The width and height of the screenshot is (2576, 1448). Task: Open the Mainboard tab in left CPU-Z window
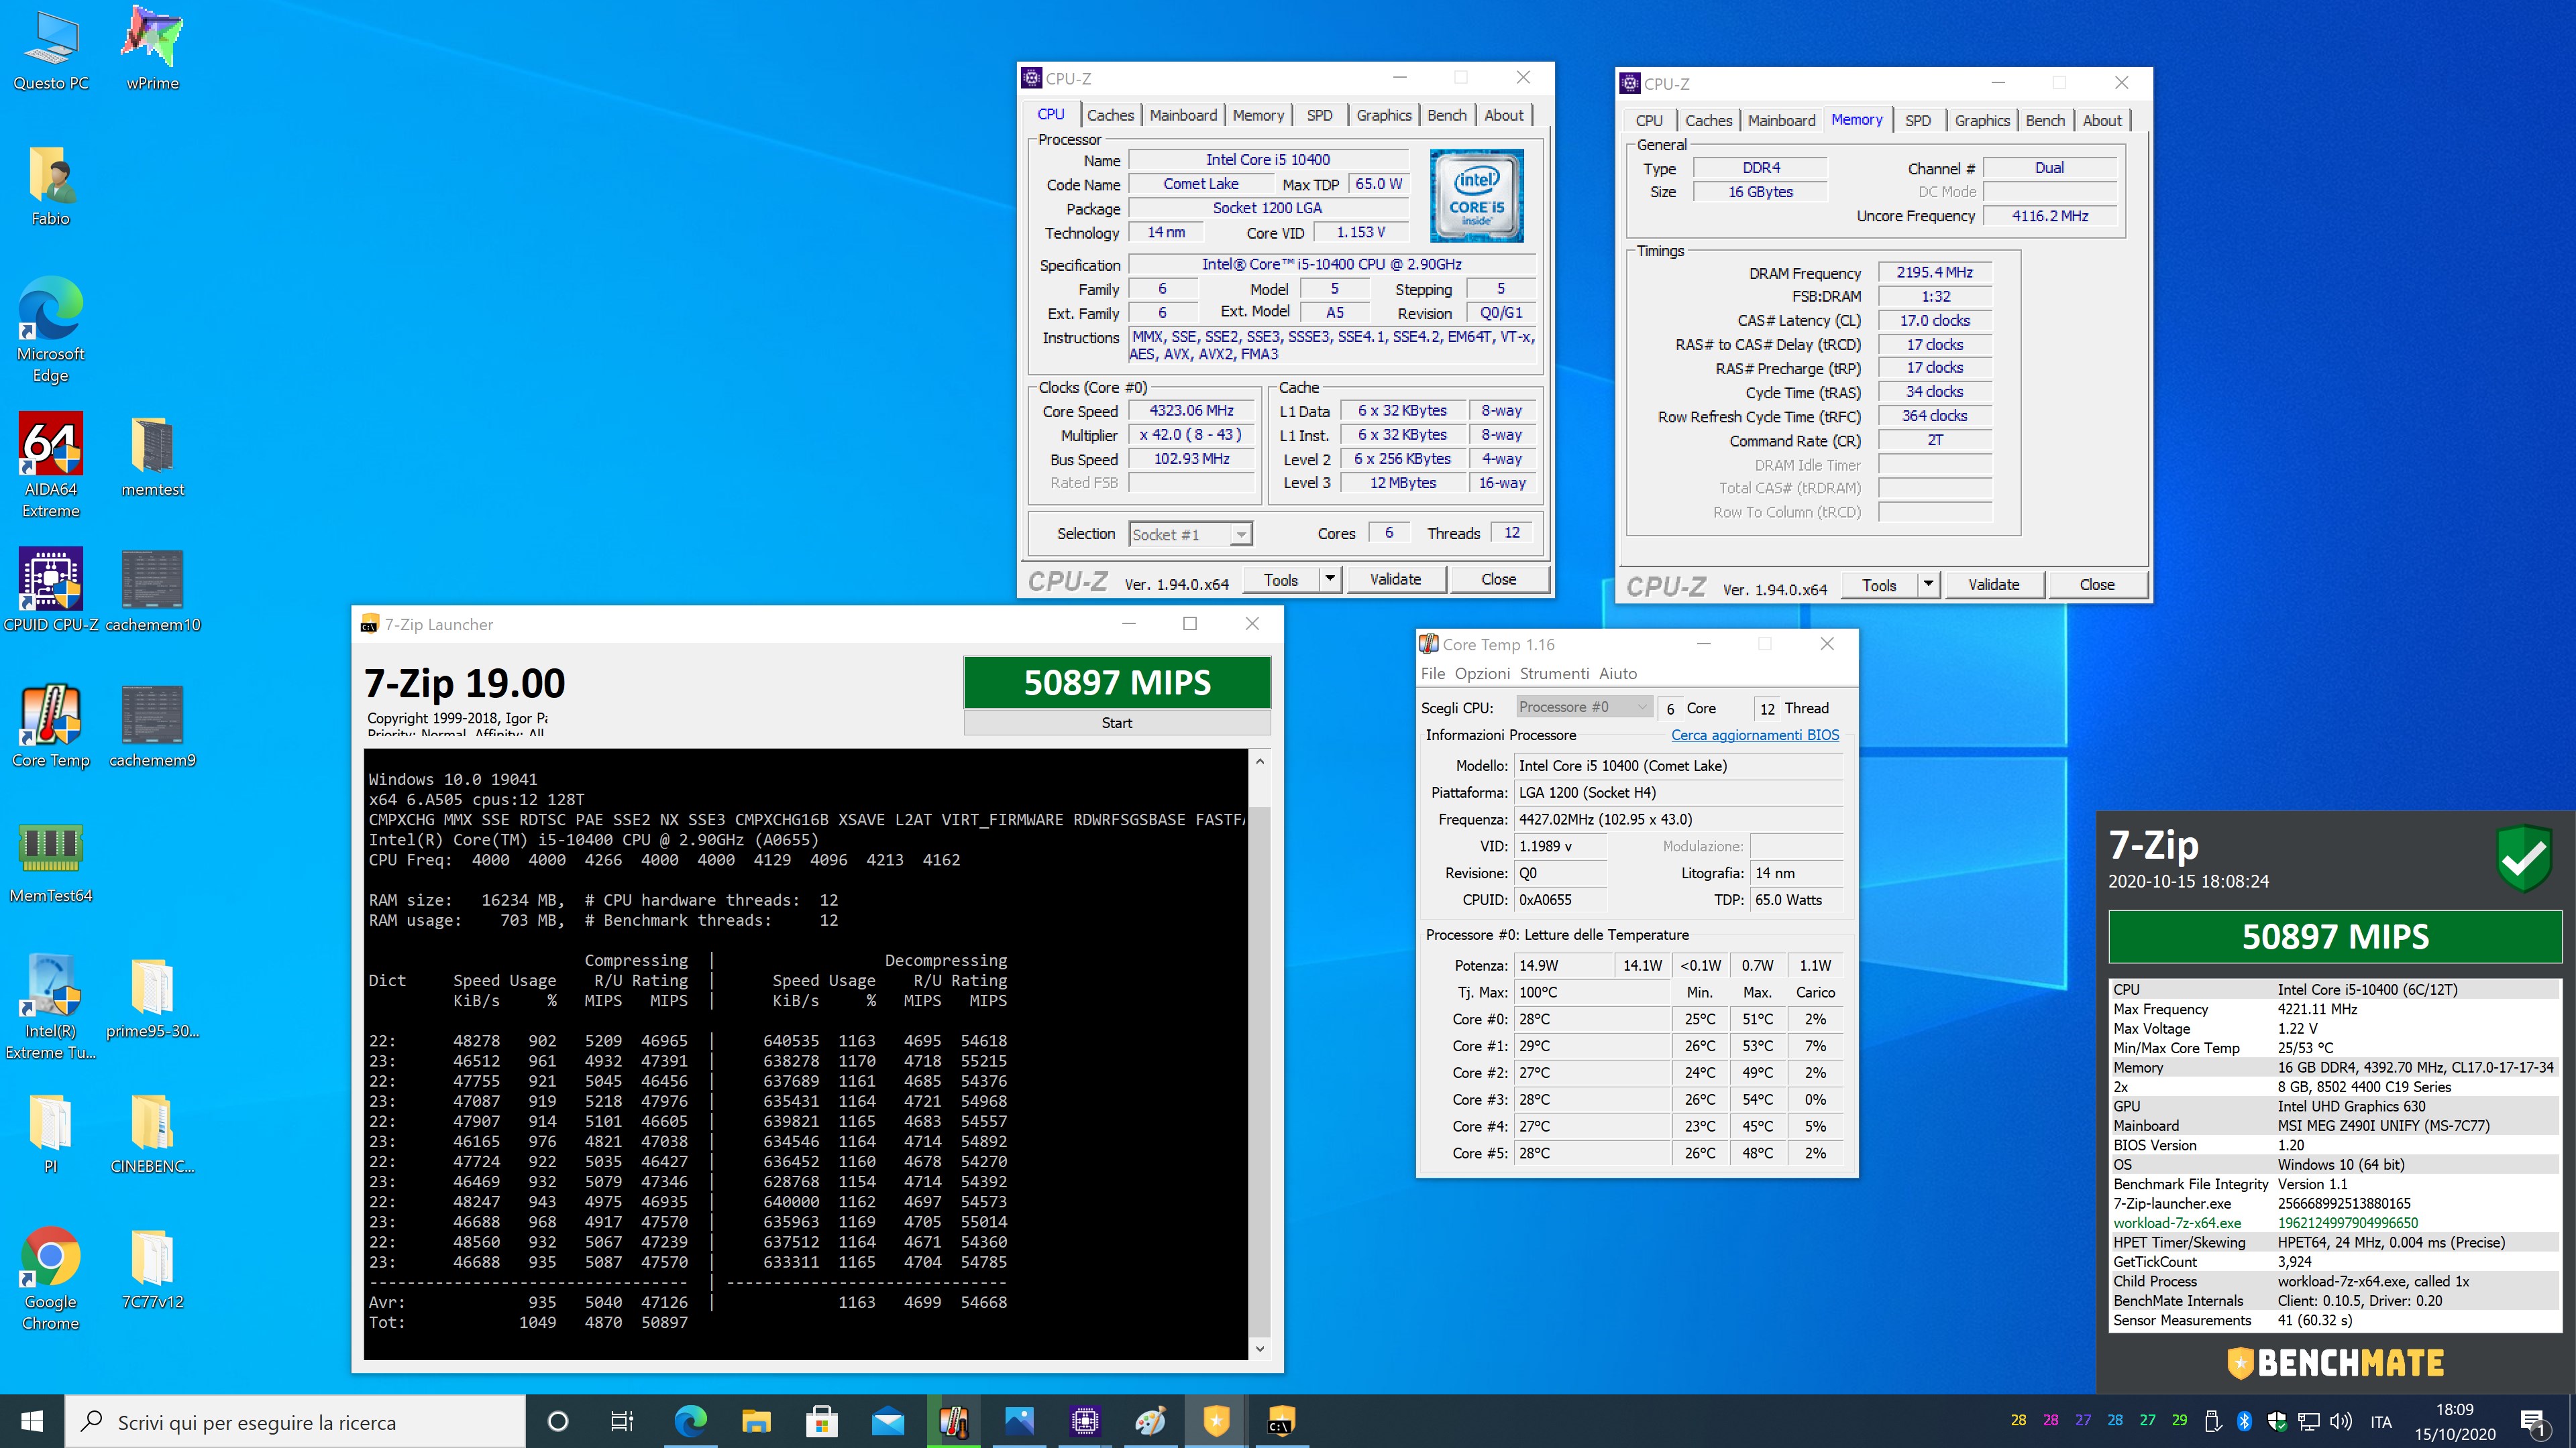[x=1183, y=115]
